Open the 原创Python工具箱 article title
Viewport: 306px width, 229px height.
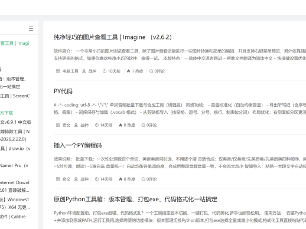[135, 199]
